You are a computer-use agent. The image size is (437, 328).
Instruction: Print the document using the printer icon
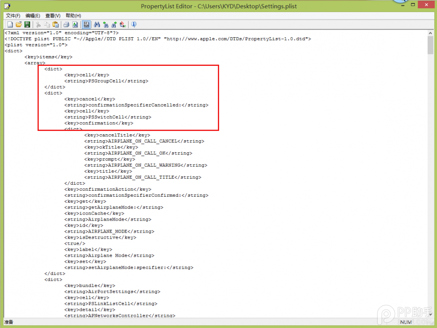tap(67, 25)
